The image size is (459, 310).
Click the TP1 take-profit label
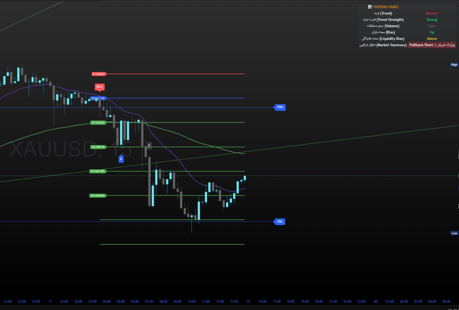pyautogui.click(x=98, y=123)
